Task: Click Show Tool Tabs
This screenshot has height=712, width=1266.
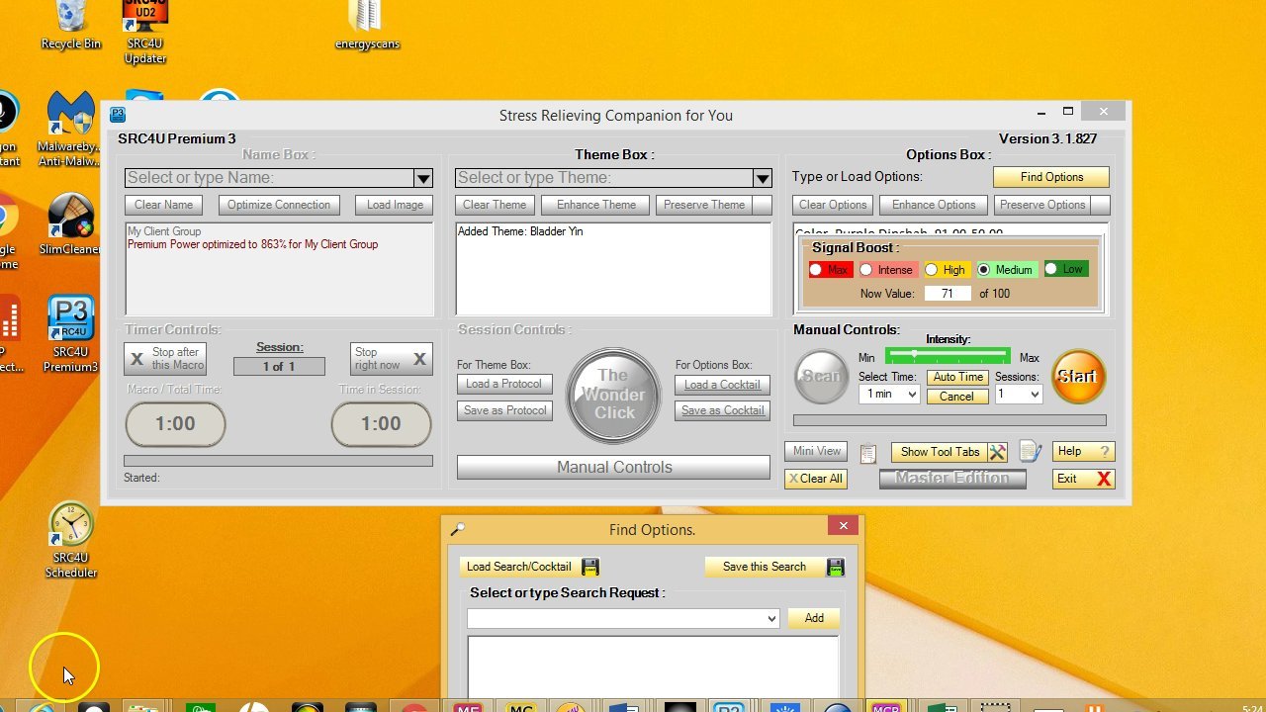Action: [x=940, y=452]
